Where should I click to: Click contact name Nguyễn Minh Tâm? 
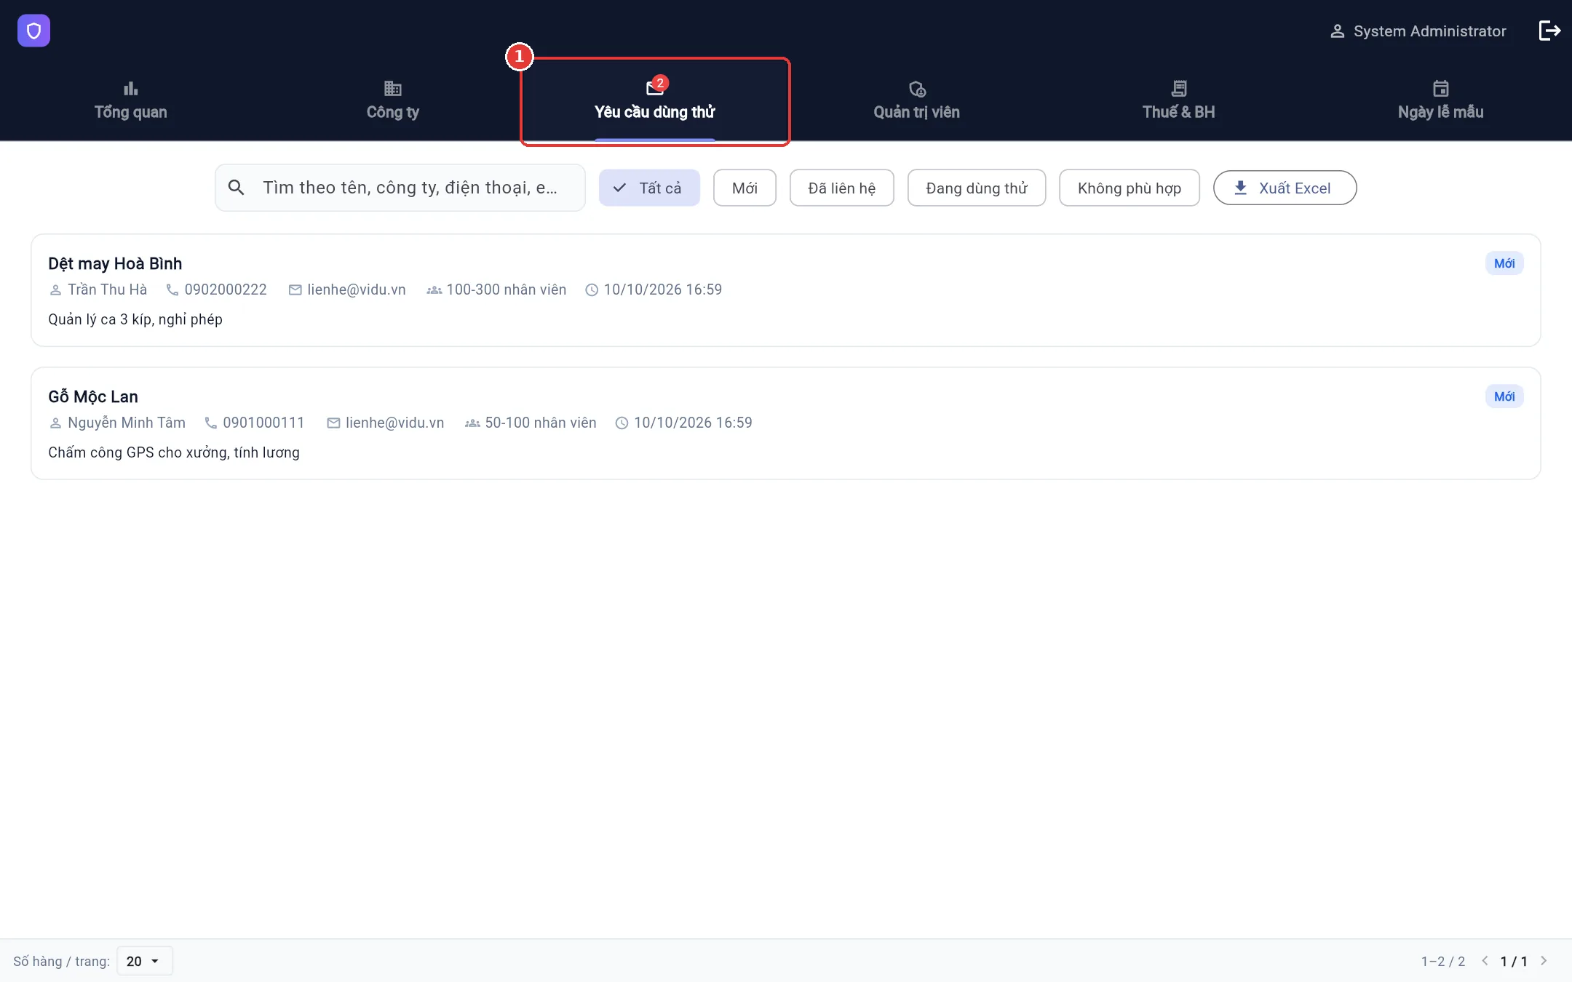point(127,423)
